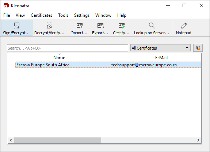Viewport: 210px width, 152px height.
Task: Open the File menu
Action: coord(7,15)
